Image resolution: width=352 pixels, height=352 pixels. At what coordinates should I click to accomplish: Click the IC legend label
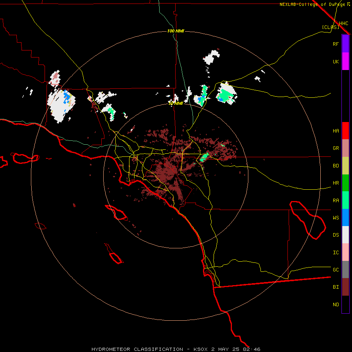pyautogui.click(x=336, y=252)
